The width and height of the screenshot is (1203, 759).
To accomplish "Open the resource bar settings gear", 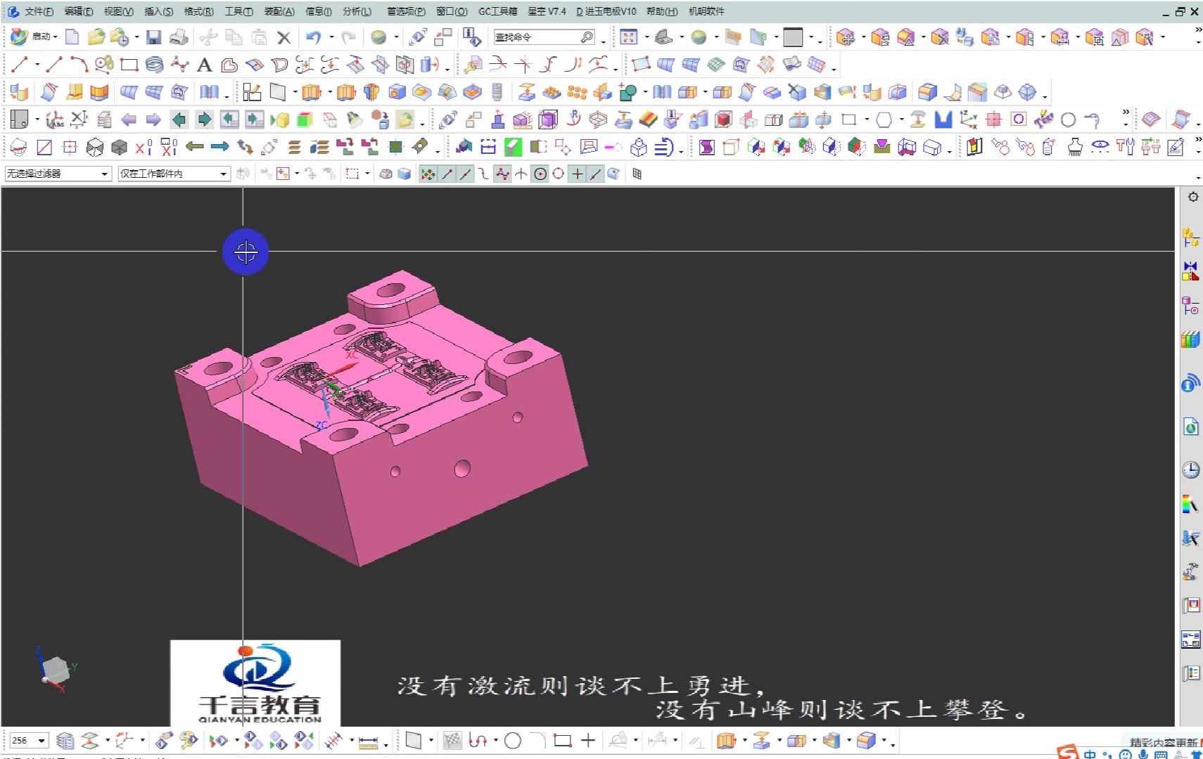I will pos(1193,197).
